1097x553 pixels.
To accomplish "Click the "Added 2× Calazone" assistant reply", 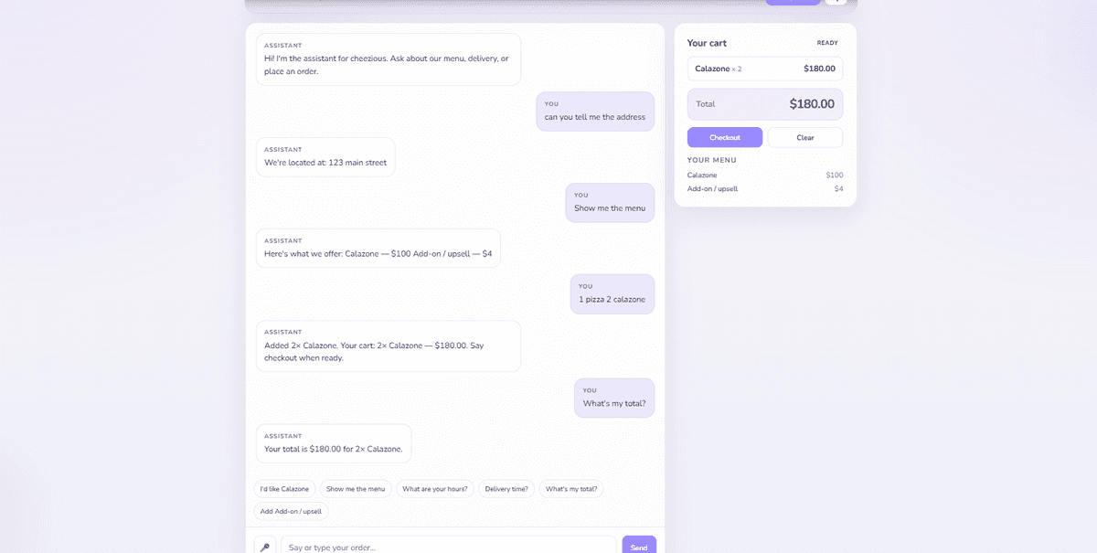I will [389, 346].
